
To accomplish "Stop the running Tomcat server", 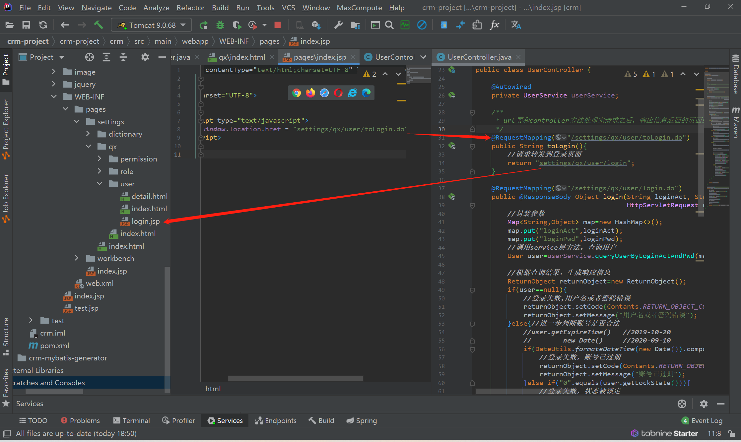I will [x=278, y=25].
